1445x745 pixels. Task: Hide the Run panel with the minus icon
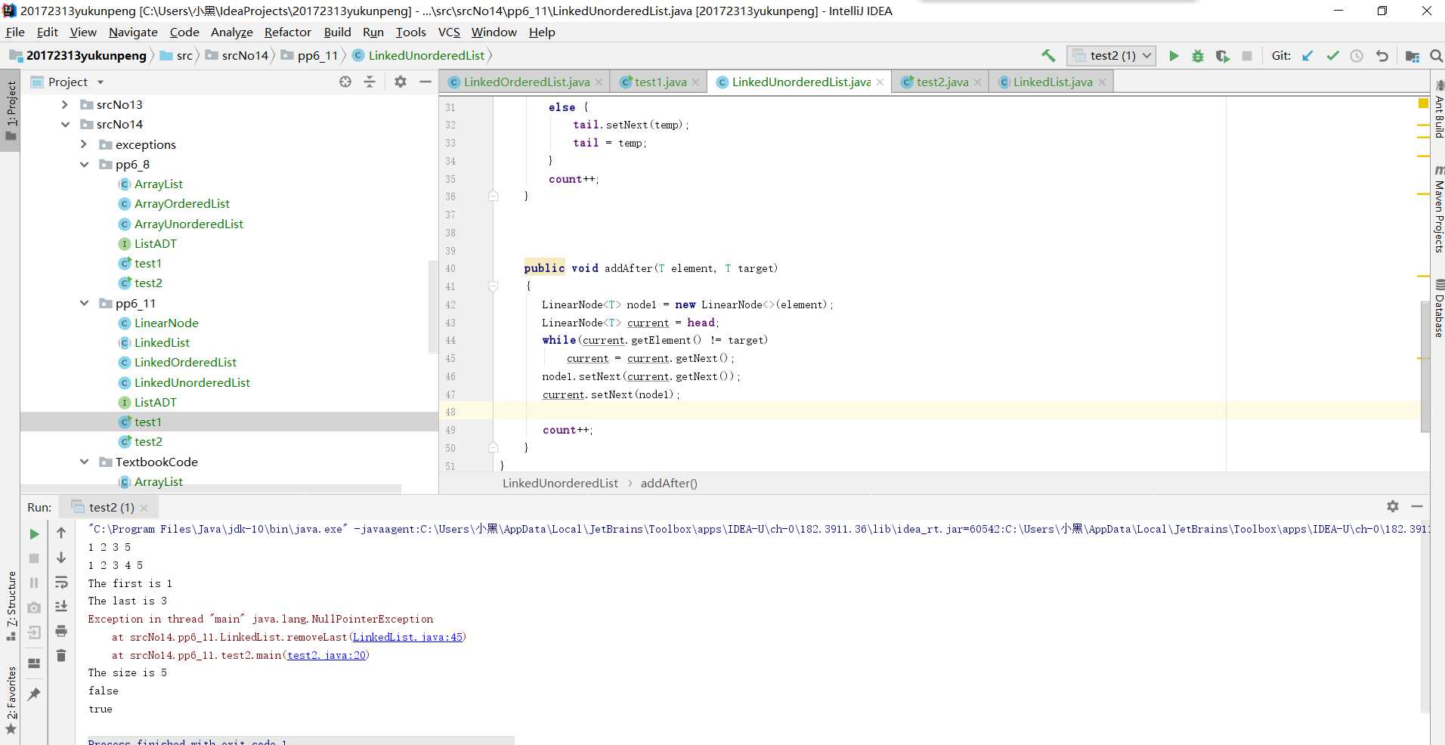(x=1417, y=506)
